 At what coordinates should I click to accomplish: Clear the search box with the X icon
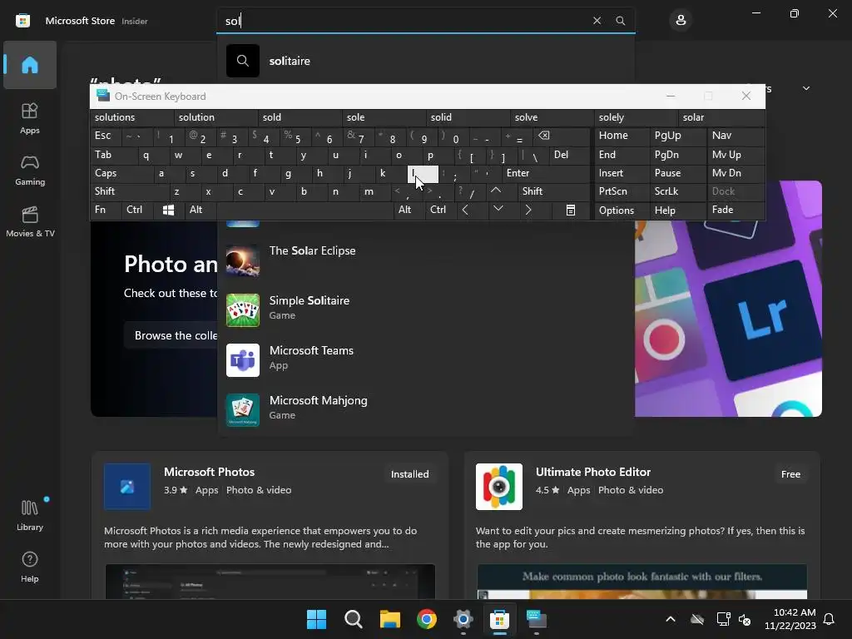point(597,21)
